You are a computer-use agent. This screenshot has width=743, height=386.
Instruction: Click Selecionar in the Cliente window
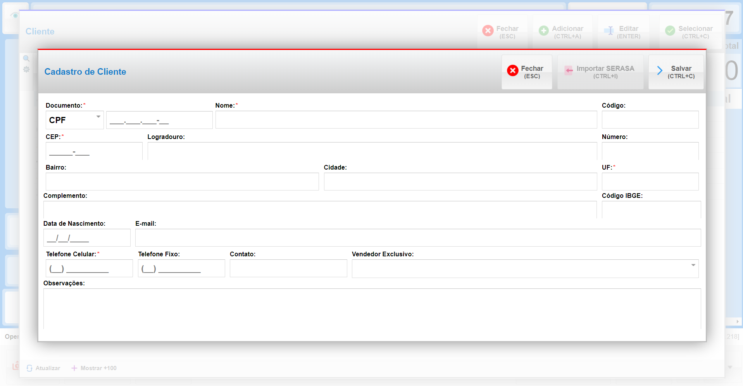coord(690,32)
